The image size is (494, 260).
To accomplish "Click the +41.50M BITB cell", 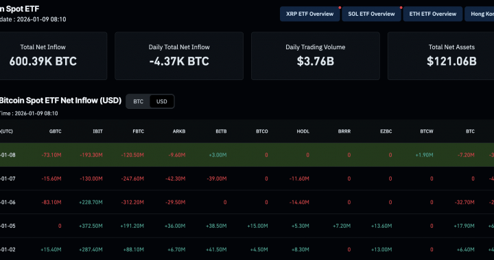I will (x=216, y=250).
